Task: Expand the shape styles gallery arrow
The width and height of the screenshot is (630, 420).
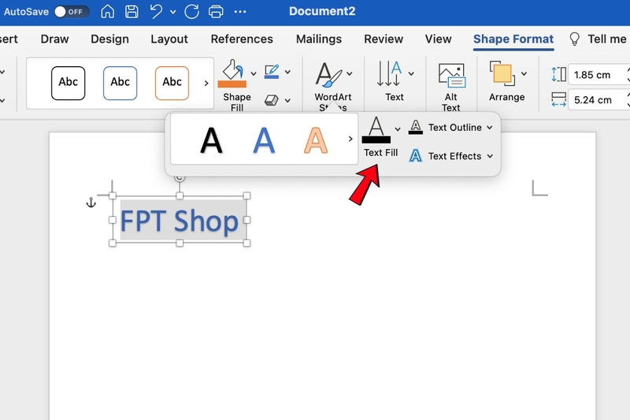Action: tap(206, 84)
